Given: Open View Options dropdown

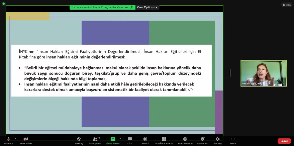Looking at the screenshot, I should 147,7.
